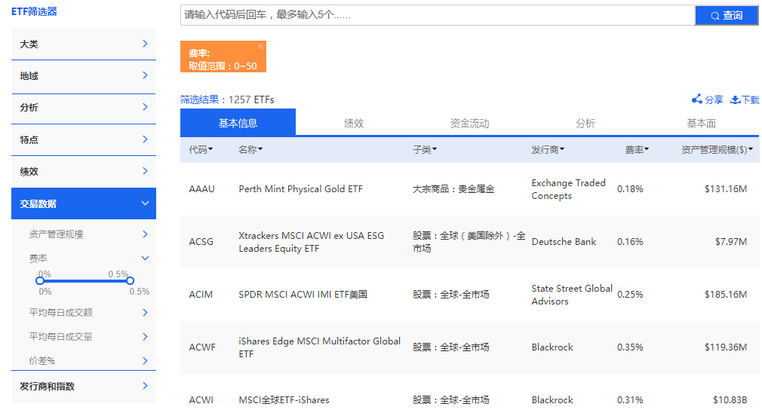
Task: Sort by the 子类 column header
Action: click(425, 150)
